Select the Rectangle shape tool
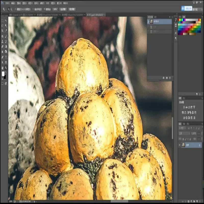Screen dimensions: 204x204 pos(6,62)
